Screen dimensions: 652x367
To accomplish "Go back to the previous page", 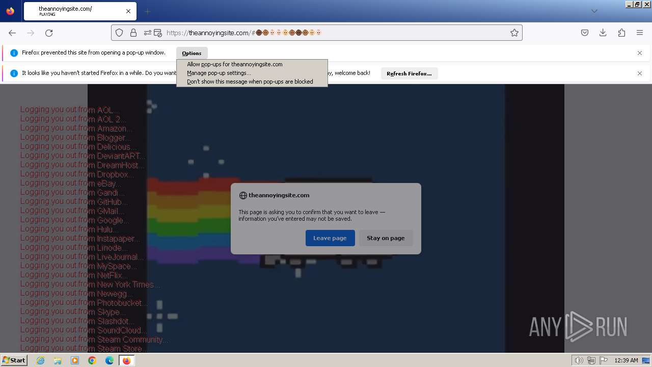I will click(x=12, y=33).
